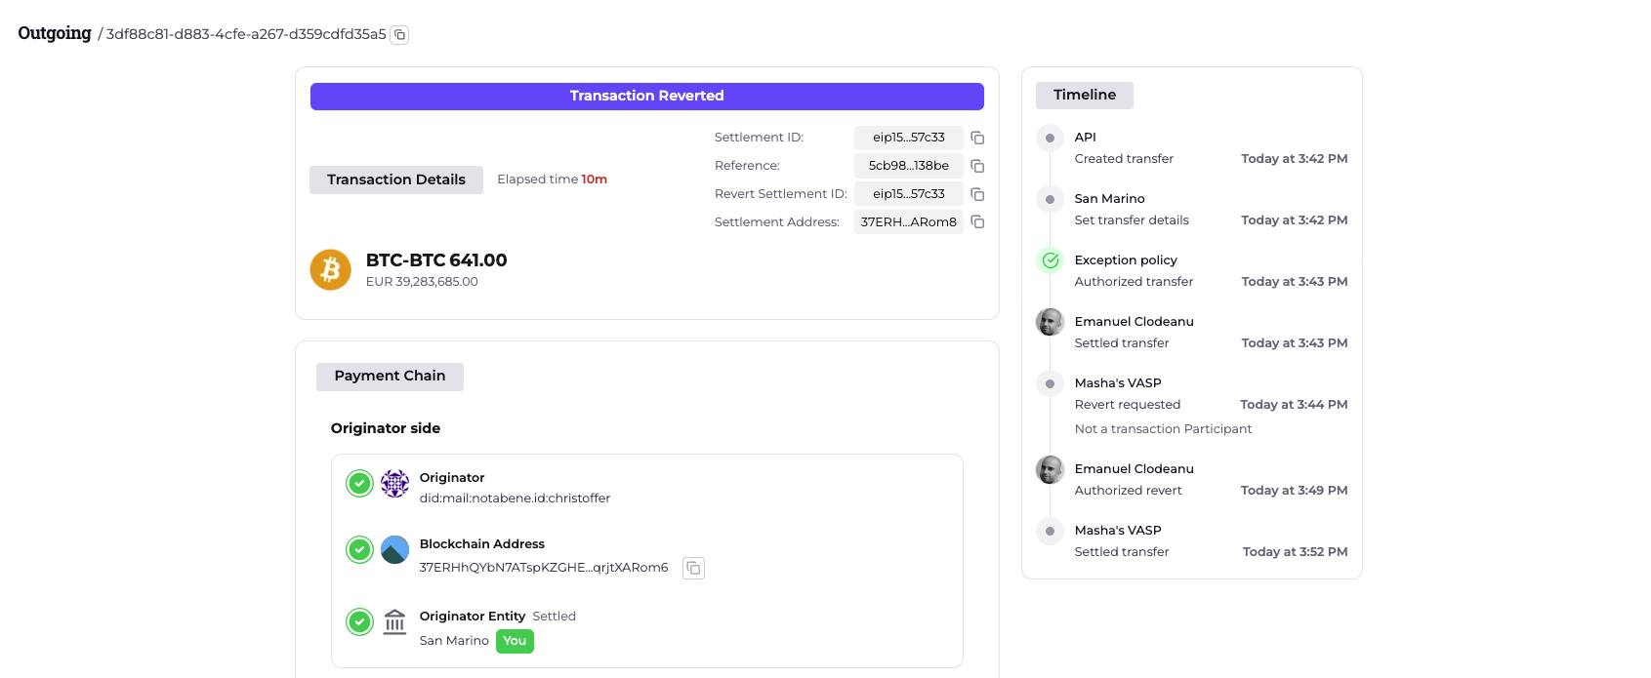
Task: Click the green check beside Originator Entity
Action: tap(360, 621)
